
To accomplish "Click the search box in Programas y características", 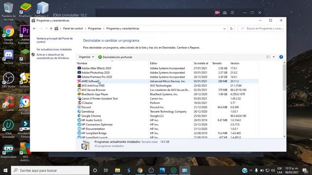I will point(261,29).
